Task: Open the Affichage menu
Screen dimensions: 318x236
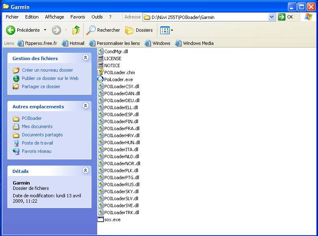Action: point(54,17)
